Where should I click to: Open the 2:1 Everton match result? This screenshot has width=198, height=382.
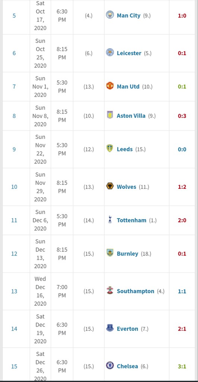pos(182,329)
